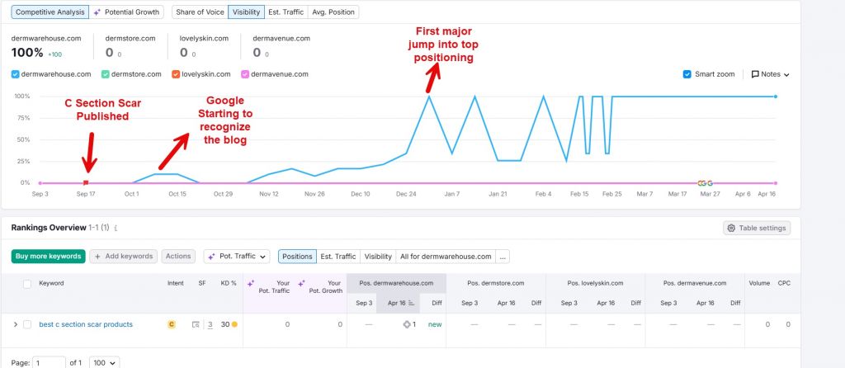Screen dimensions: 845x368
Task: Click the KD % column header
Action: pyautogui.click(x=229, y=283)
